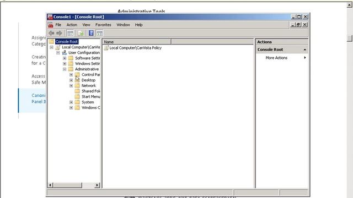Expand the Network node
This screenshot has width=353, height=198.
pyautogui.click(x=71, y=86)
